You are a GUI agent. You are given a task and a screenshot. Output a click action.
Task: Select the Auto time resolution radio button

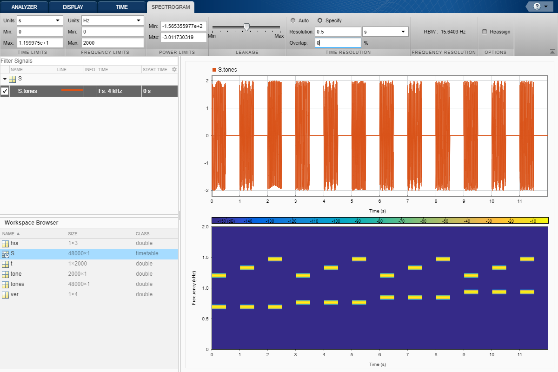pos(293,20)
